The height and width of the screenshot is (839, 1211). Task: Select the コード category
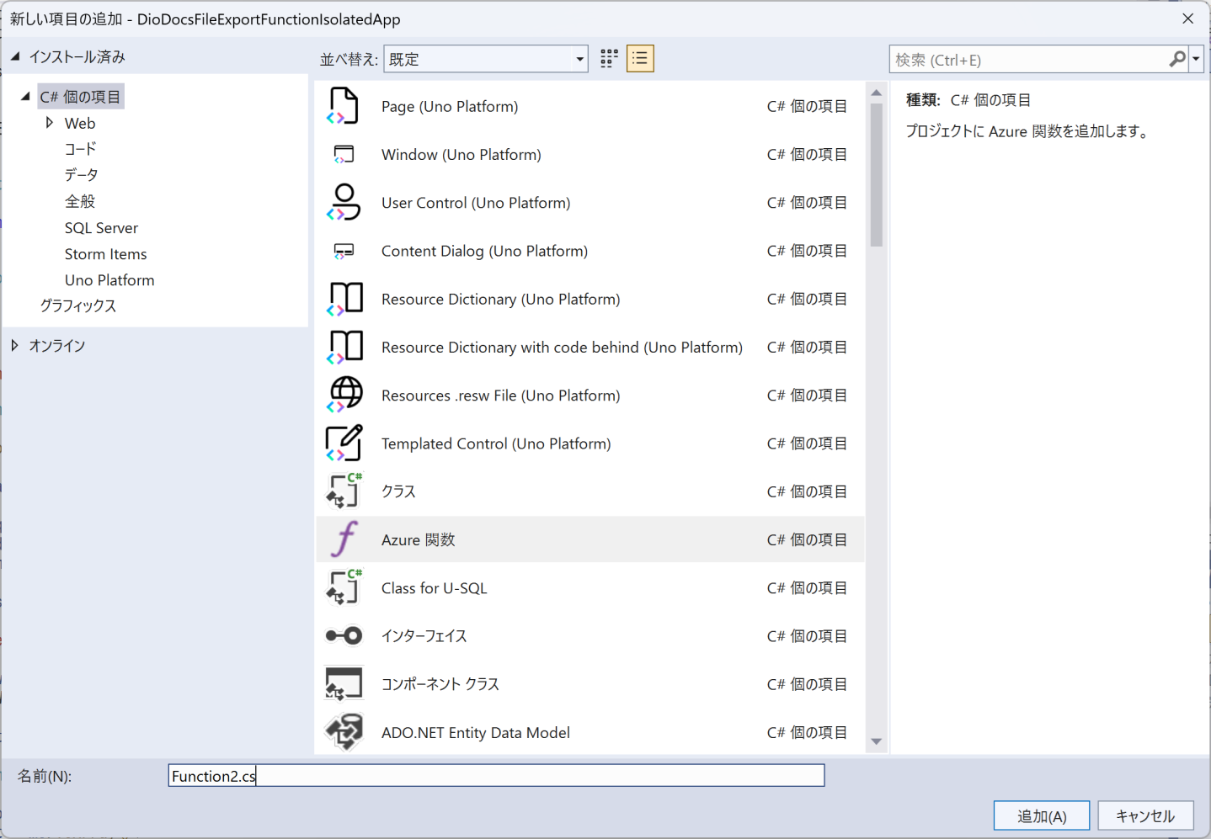tap(81, 149)
